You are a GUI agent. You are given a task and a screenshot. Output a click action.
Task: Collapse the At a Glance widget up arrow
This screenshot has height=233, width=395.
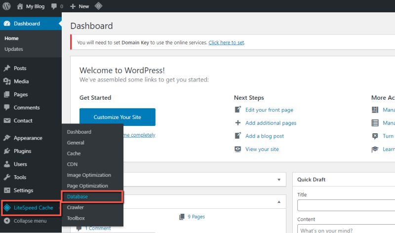click(x=279, y=202)
